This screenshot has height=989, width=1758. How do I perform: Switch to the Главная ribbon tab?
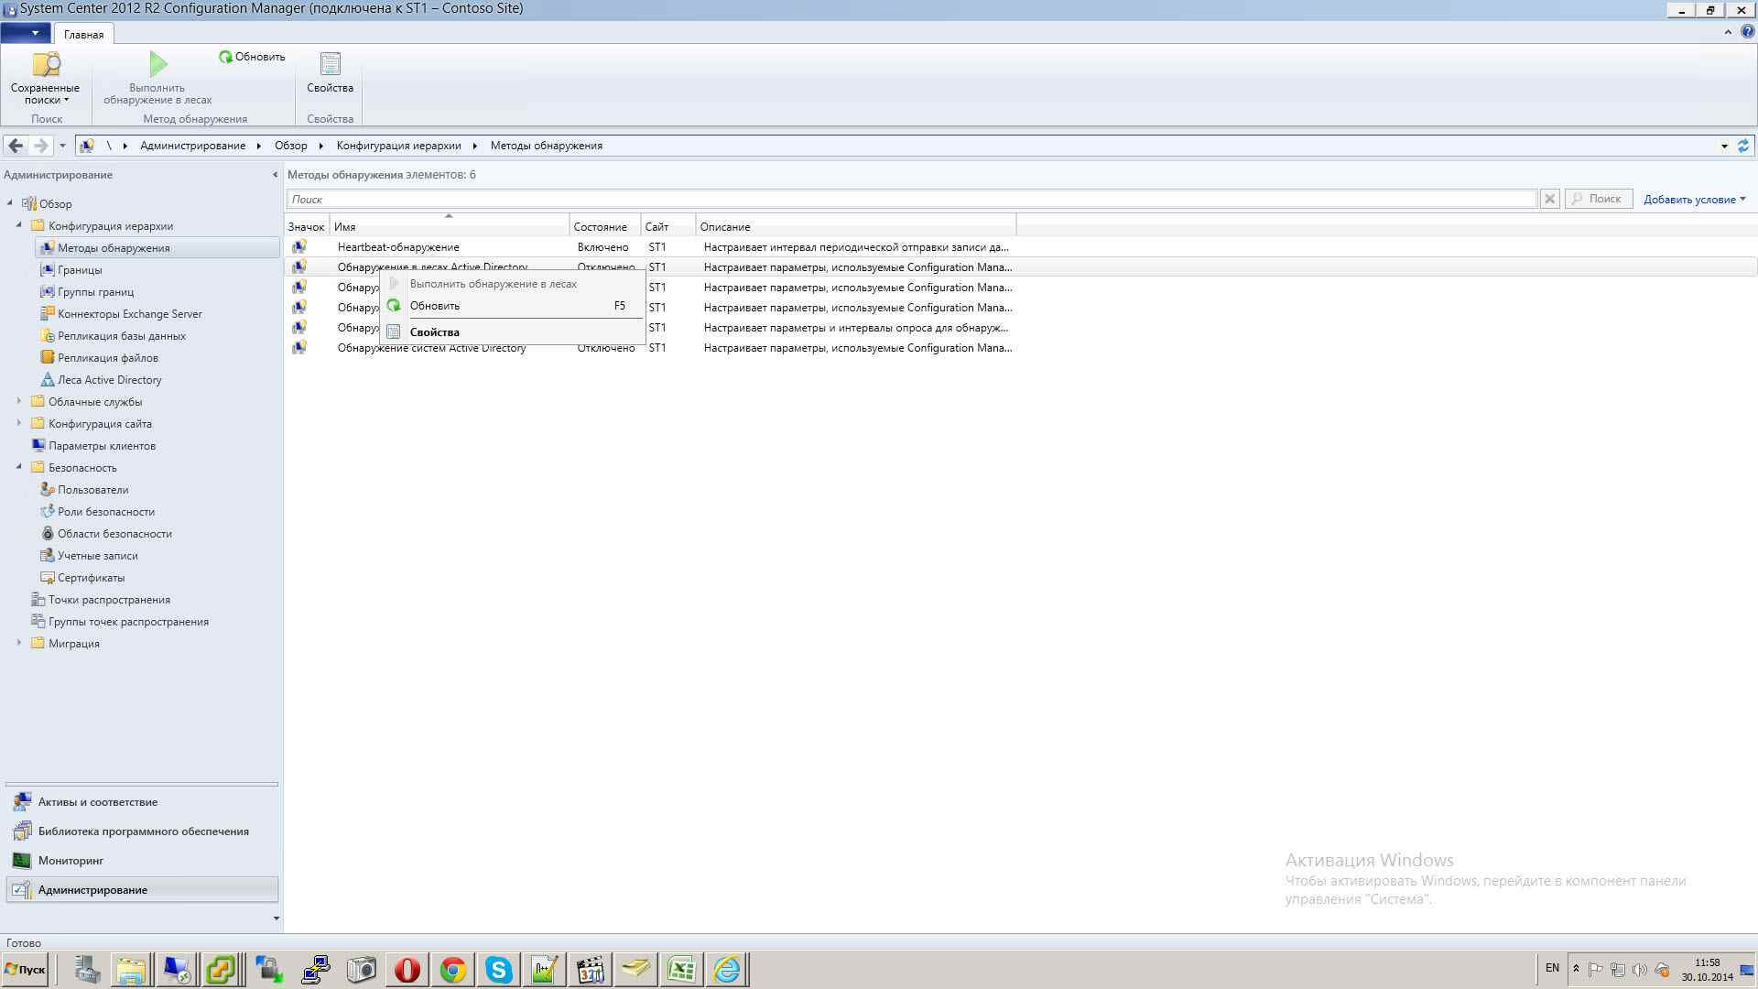(x=83, y=35)
